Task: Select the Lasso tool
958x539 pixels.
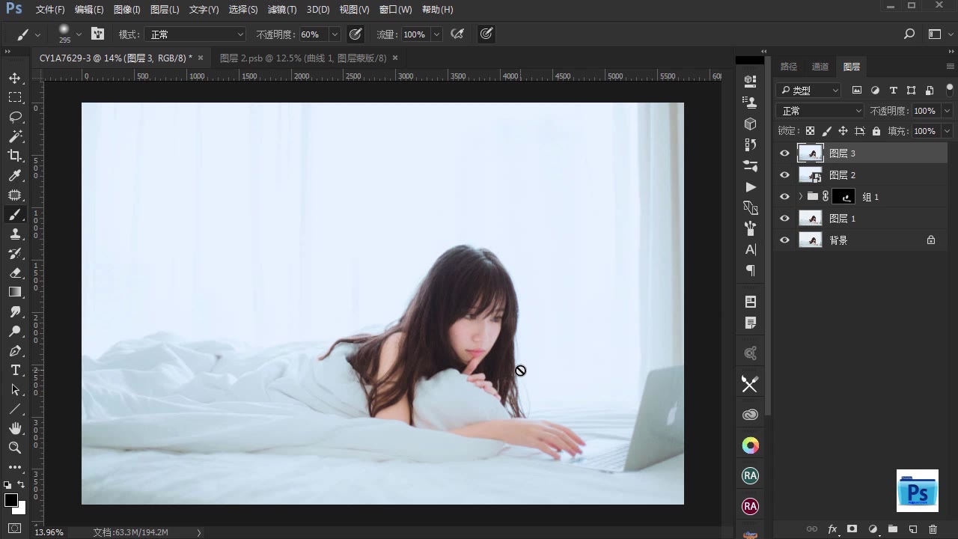Action: tap(15, 117)
